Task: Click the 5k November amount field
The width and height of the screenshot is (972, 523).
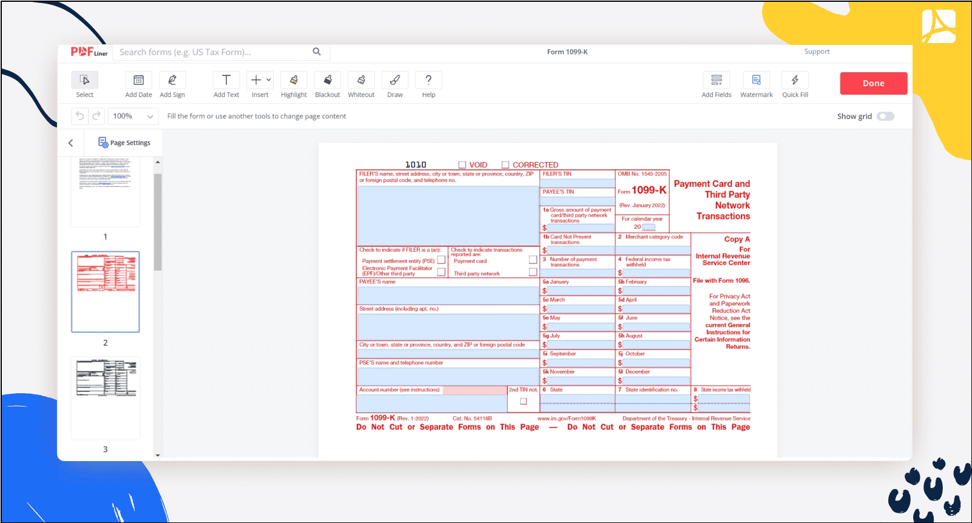Action: click(x=581, y=380)
